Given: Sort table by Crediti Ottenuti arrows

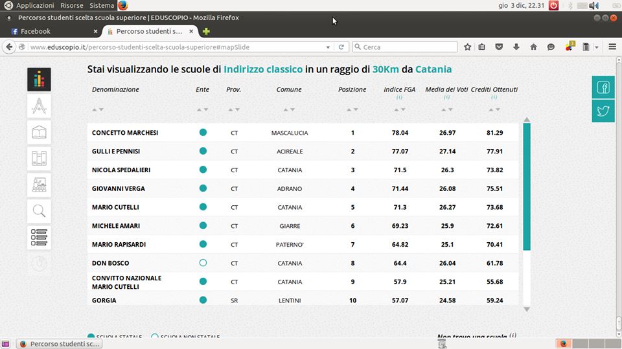Looking at the screenshot, I should [494, 109].
